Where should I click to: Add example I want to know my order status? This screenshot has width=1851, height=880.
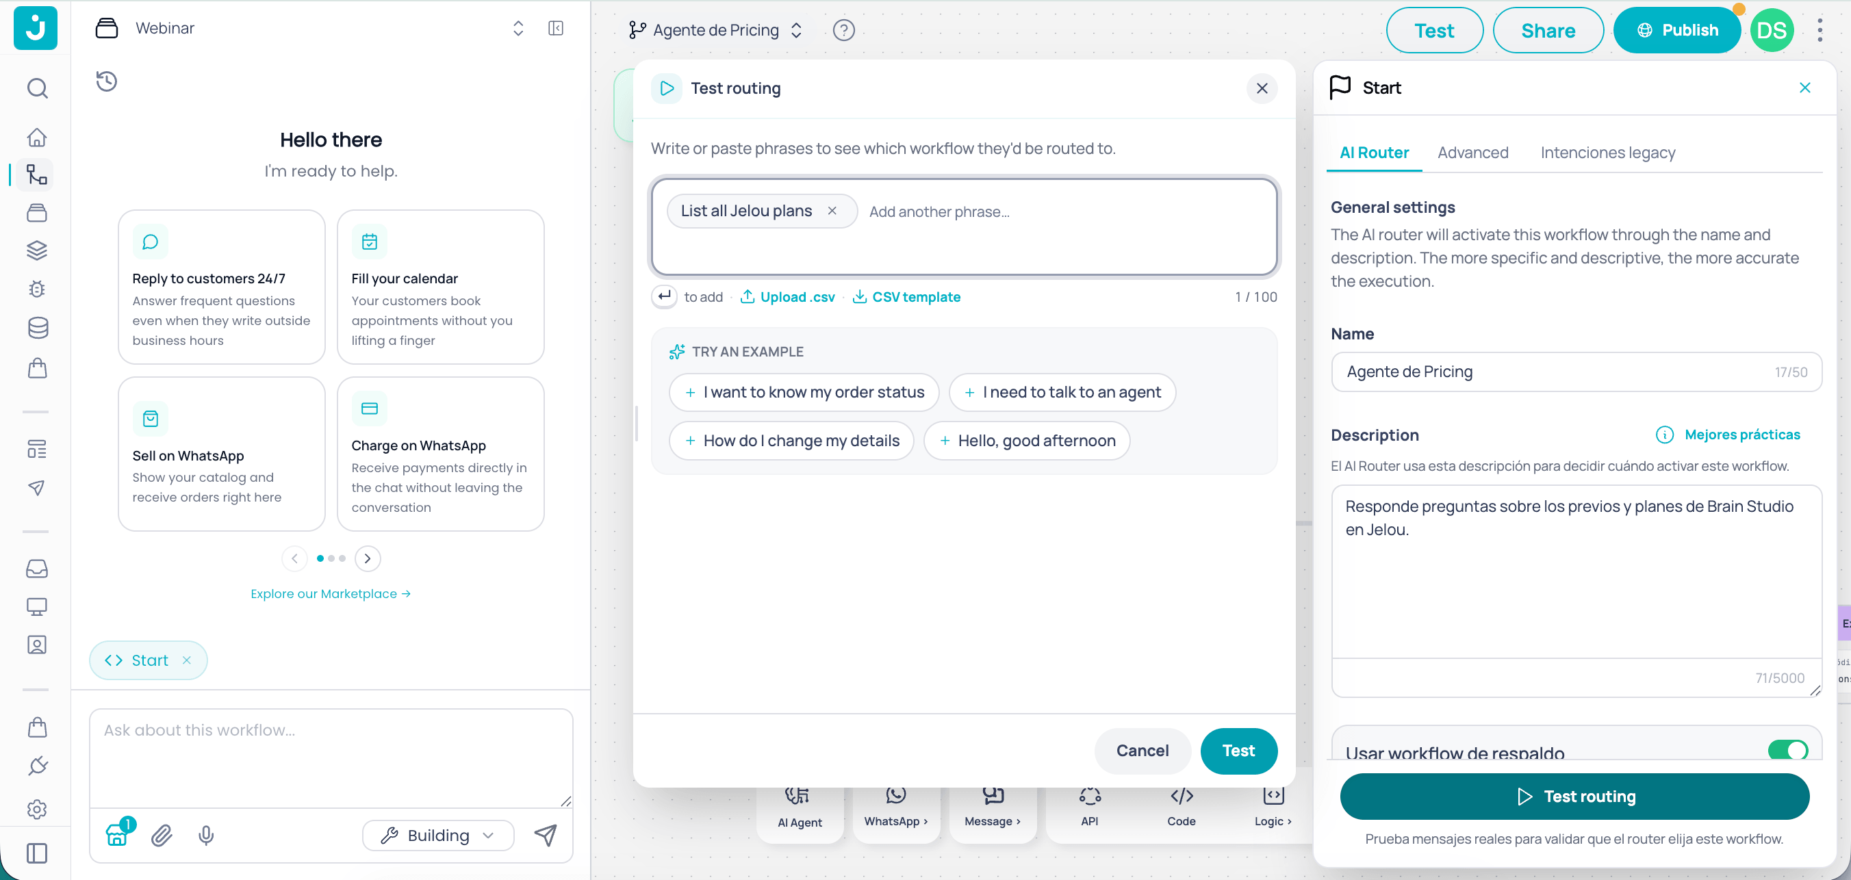(804, 392)
